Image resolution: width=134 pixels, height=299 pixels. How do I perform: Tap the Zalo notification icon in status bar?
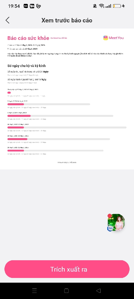click(26, 6)
